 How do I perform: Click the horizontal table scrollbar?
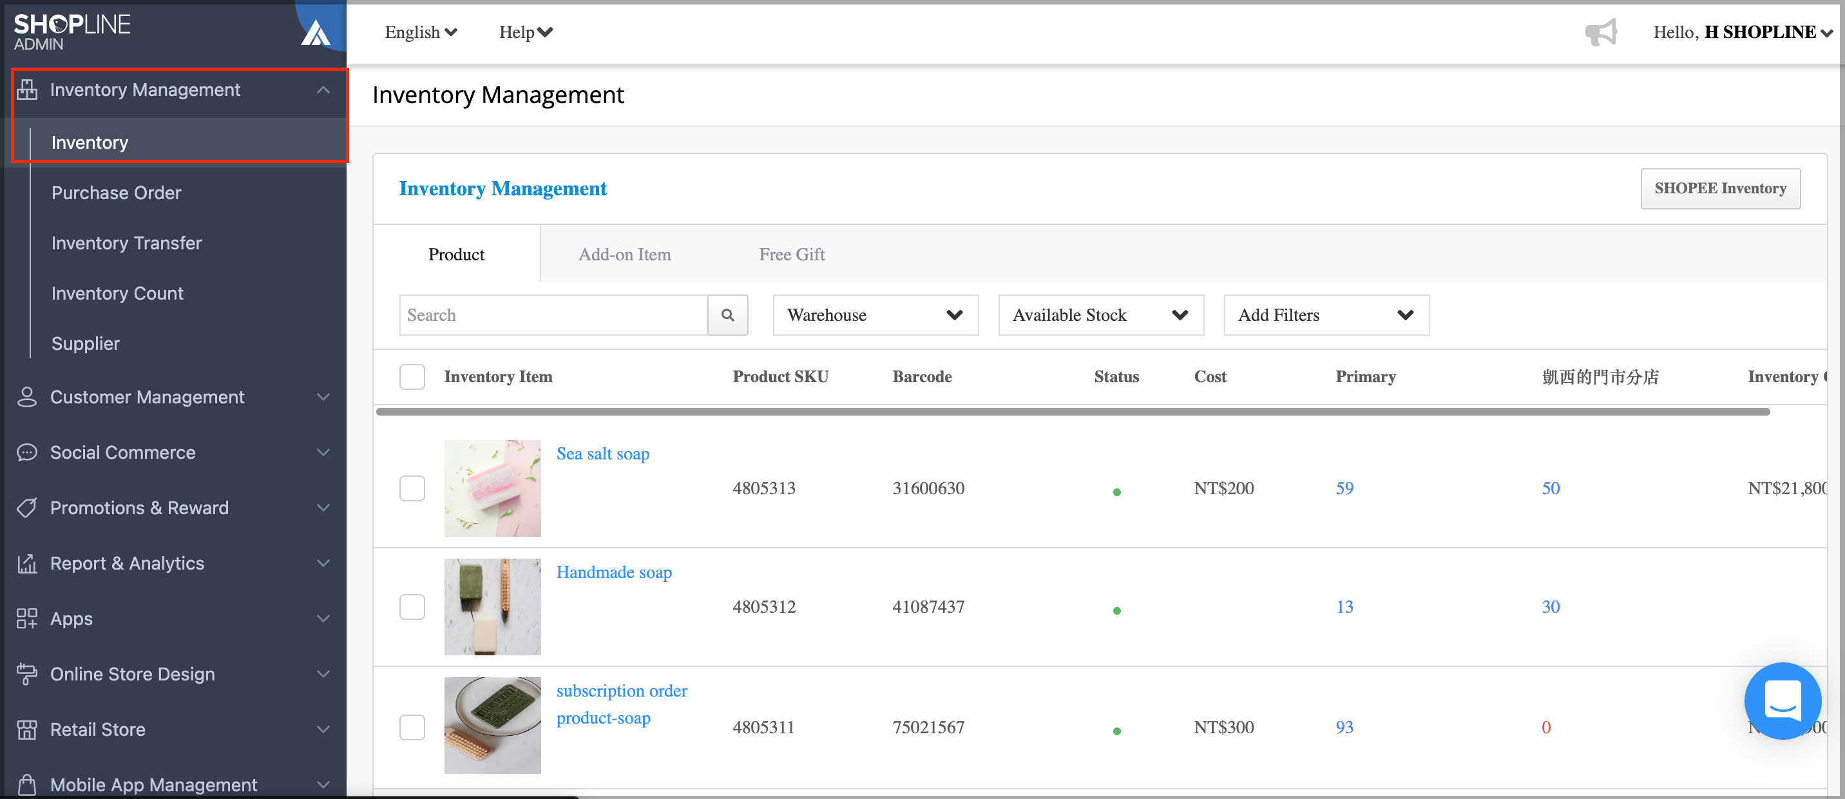coord(1072,411)
